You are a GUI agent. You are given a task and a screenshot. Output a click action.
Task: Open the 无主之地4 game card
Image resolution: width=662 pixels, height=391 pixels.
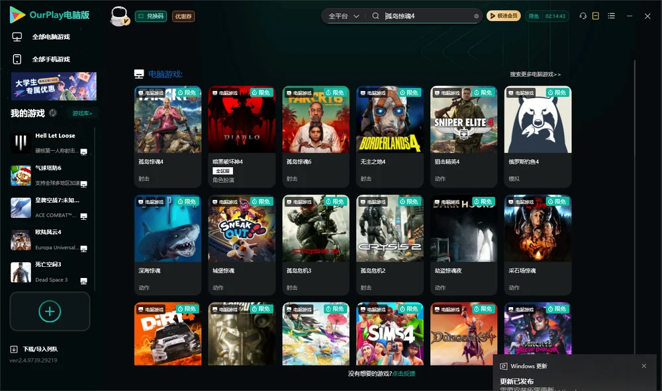[390, 137]
